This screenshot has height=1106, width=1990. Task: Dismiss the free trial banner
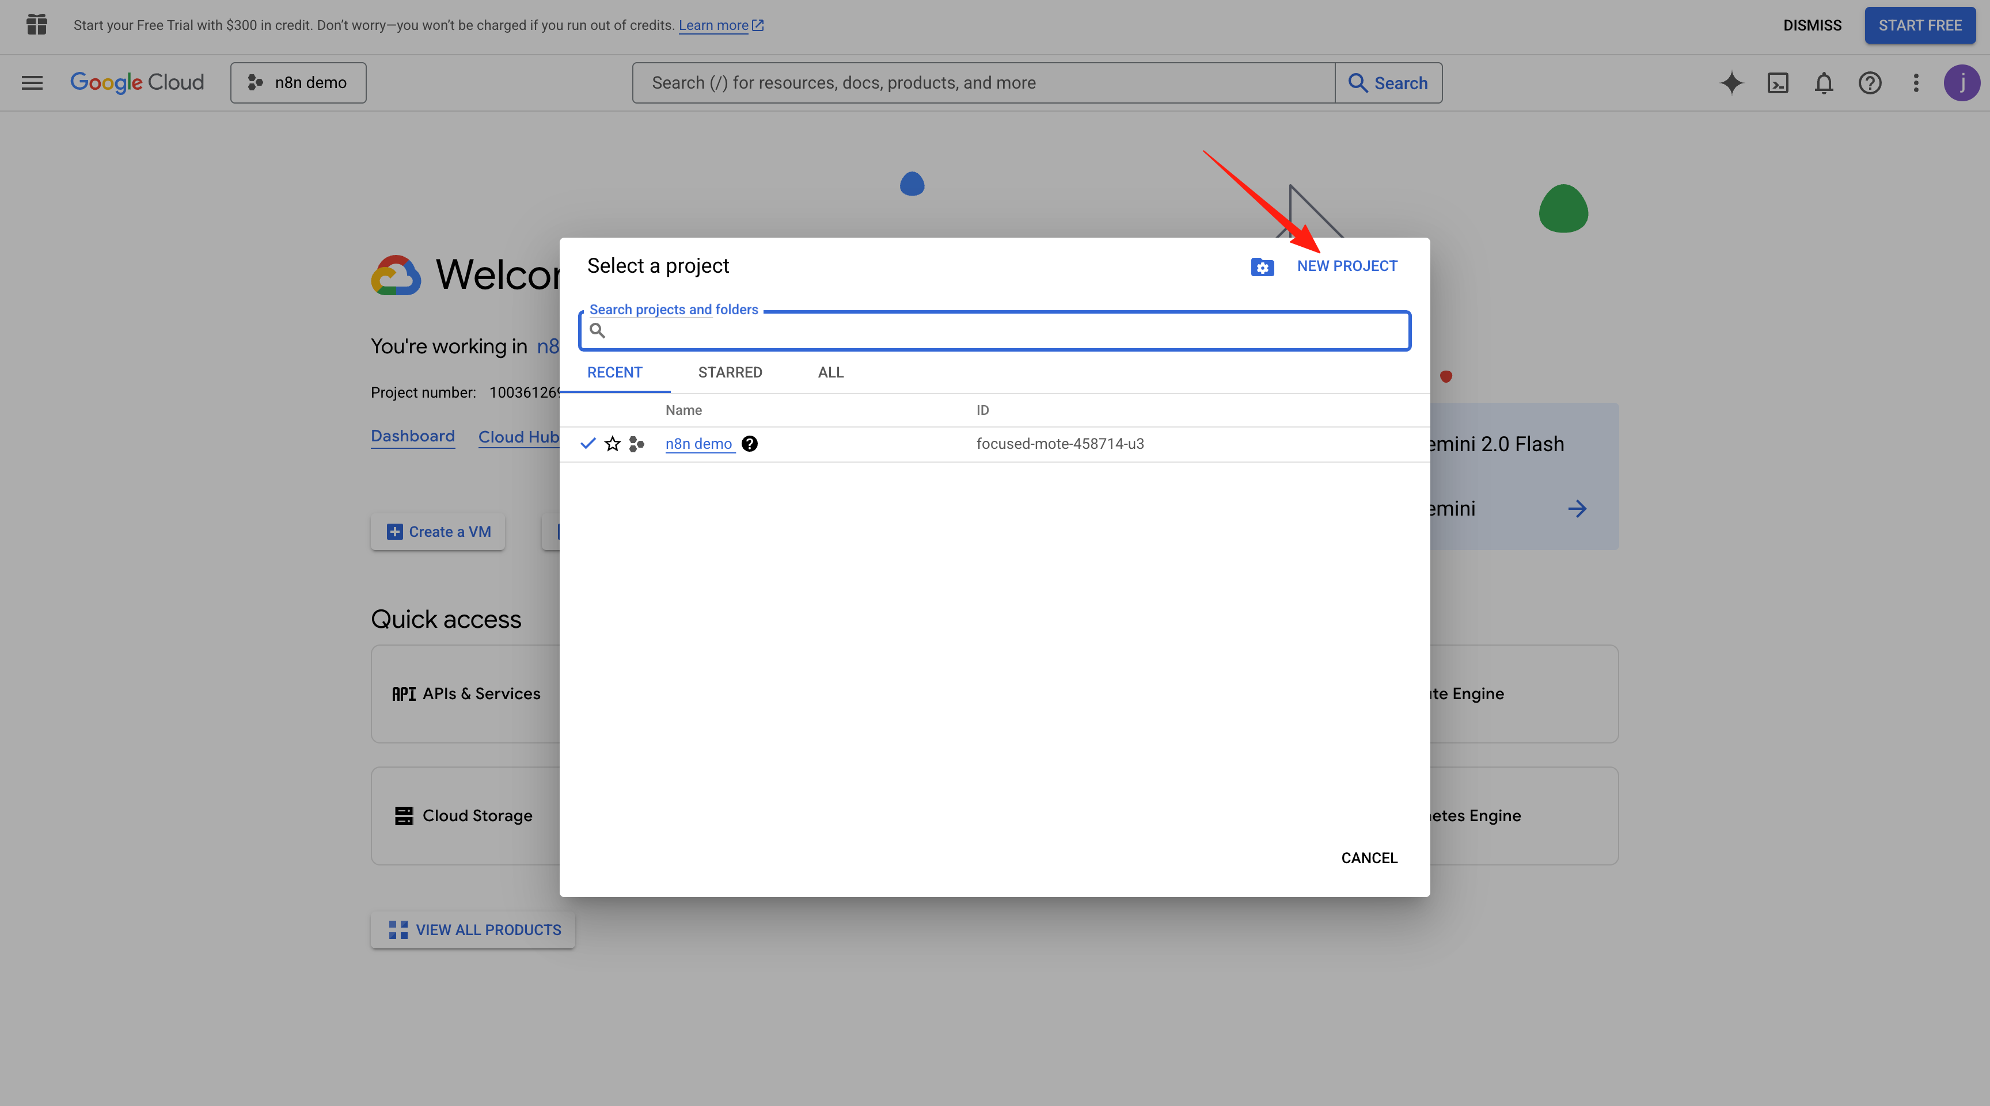coord(1811,25)
